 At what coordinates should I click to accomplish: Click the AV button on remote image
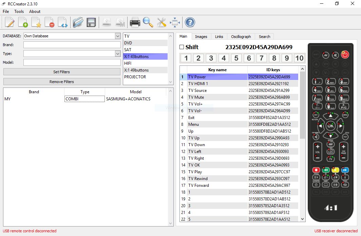point(326,55)
